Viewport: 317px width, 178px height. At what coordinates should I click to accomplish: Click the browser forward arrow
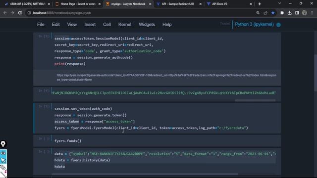(12, 13)
